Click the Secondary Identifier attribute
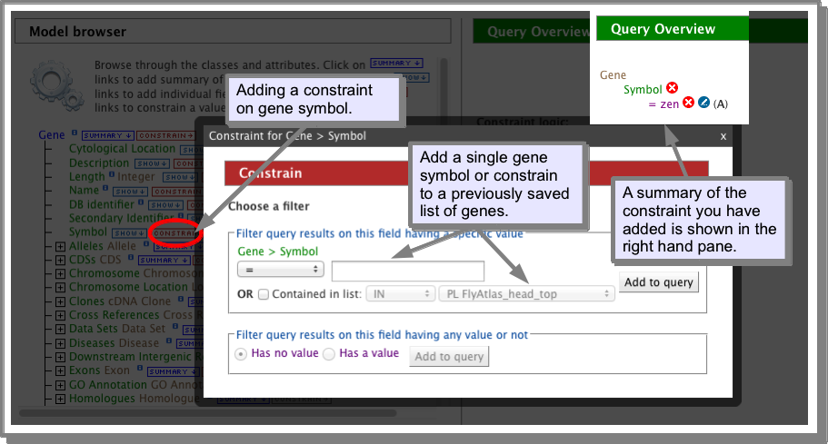Image resolution: width=828 pixels, height=444 pixels. [122, 218]
